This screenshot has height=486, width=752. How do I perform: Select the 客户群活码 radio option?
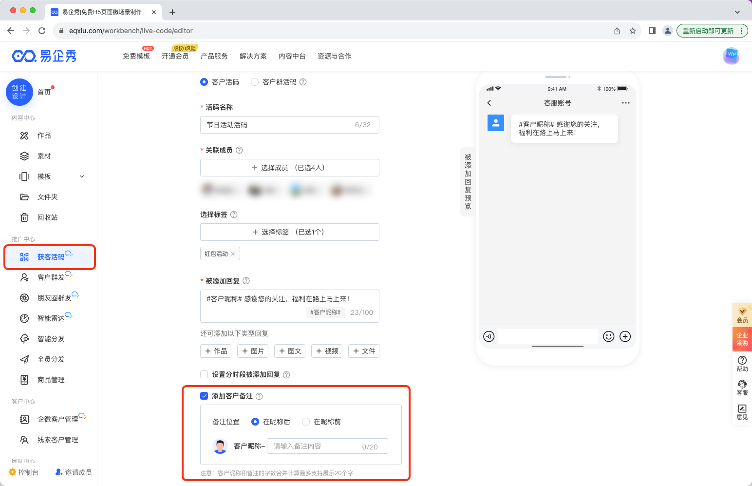pos(255,82)
